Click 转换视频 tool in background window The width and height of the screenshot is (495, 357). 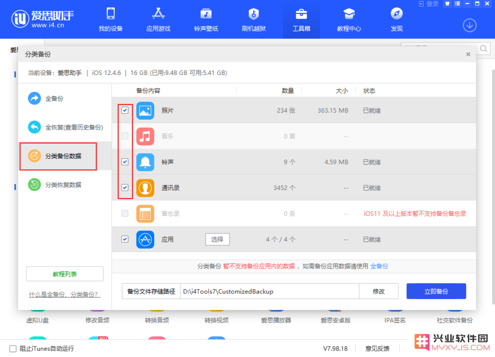click(217, 321)
